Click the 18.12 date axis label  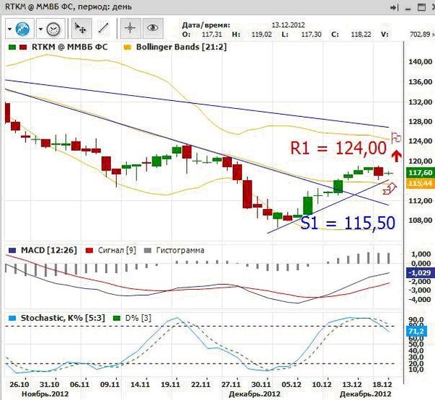tap(381, 385)
